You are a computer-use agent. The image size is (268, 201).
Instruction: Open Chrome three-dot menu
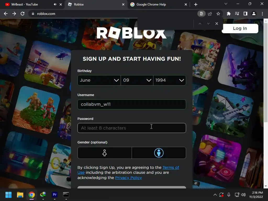(x=262, y=14)
